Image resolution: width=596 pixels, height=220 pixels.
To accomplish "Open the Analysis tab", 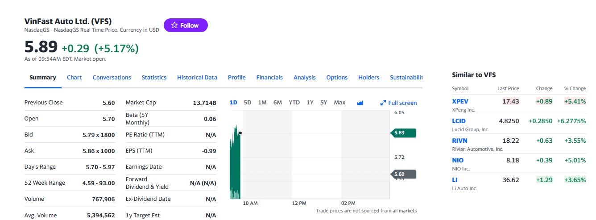I will pos(305,77).
